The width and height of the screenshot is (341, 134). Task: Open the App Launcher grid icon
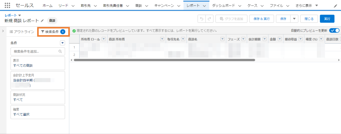(7, 5)
